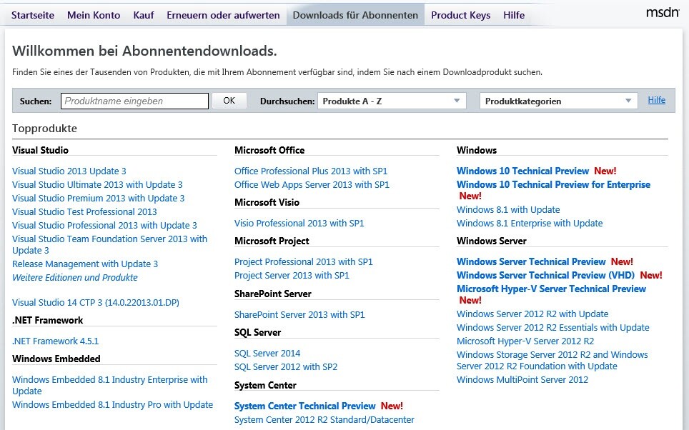
Task: Switch to the Startseite tab
Action: tap(33, 15)
